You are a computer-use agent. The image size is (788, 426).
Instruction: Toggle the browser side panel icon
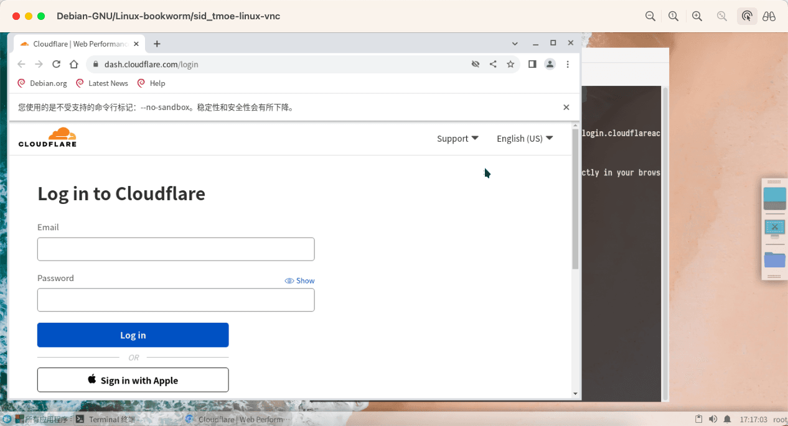[x=532, y=64]
